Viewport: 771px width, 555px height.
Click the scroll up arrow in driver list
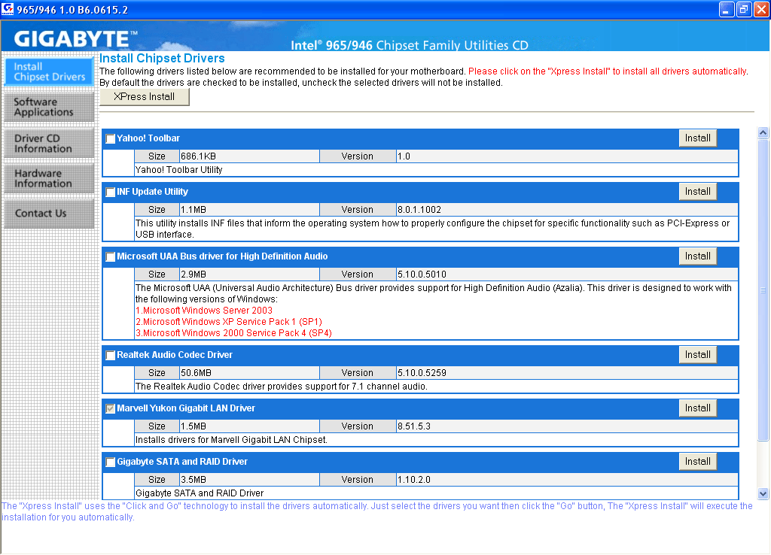pyautogui.click(x=763, y=133)
